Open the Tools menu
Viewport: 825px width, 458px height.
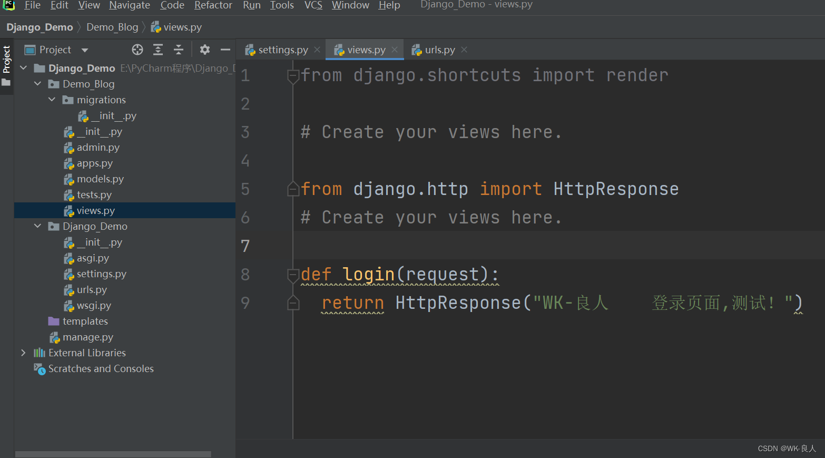point(282,5)
